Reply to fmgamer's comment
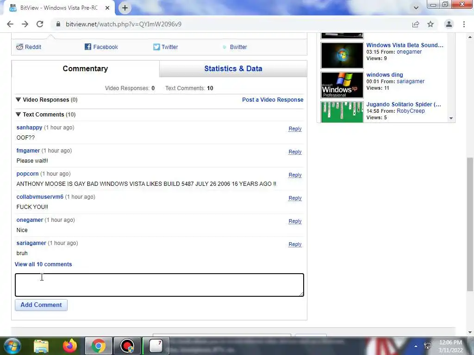 pos(295,152)
